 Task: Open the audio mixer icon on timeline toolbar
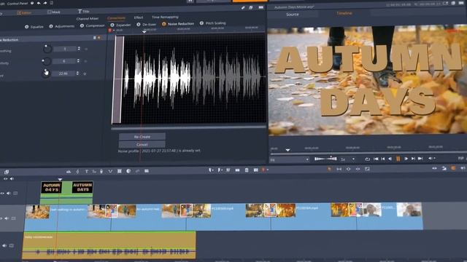pos(69,172)
